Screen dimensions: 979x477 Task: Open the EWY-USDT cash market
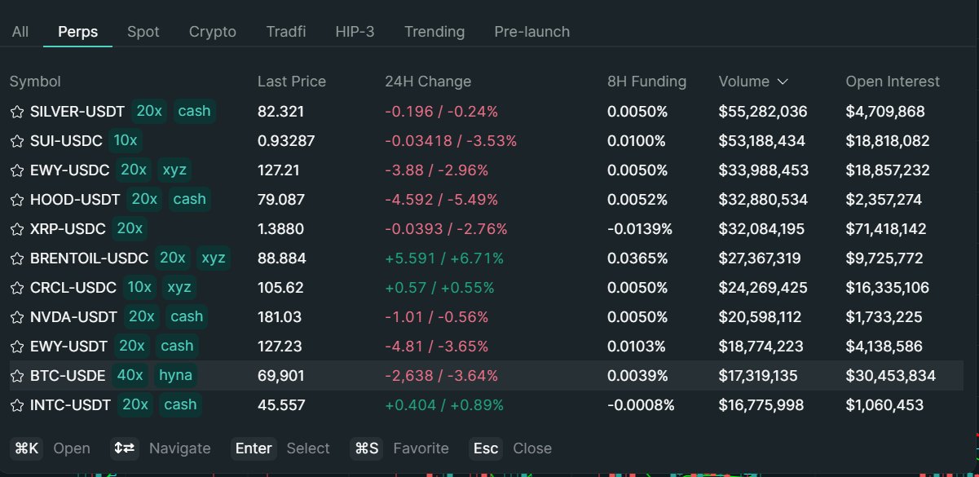68,347
